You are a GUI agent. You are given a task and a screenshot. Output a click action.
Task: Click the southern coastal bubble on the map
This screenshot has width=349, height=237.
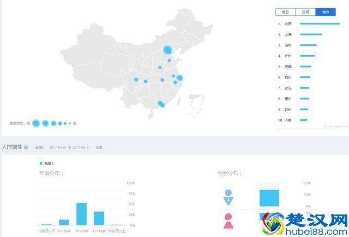161,104
